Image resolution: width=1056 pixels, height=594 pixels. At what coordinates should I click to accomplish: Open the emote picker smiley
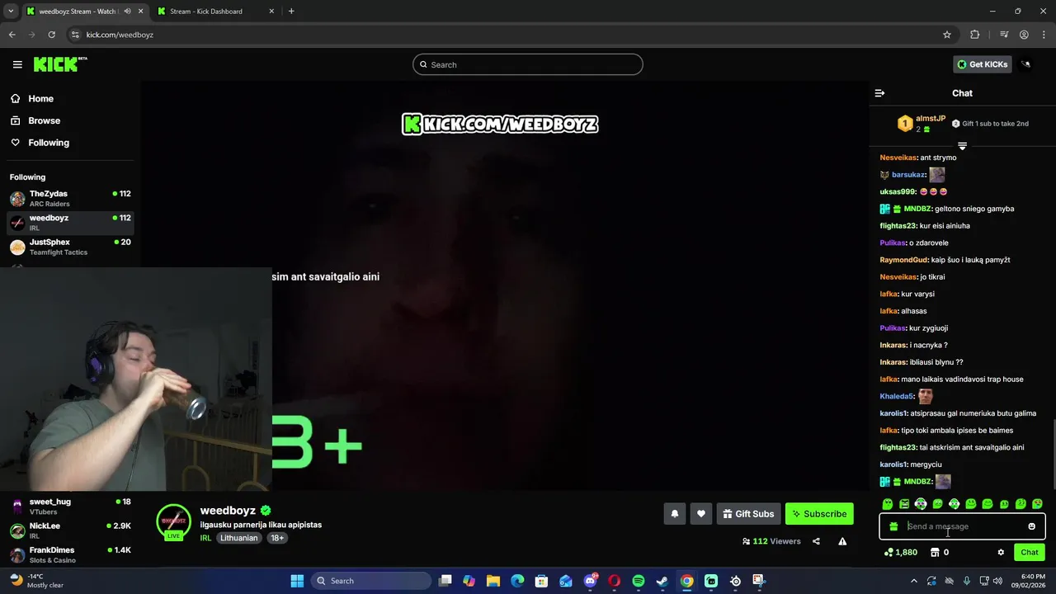(x=1031, y=526)
